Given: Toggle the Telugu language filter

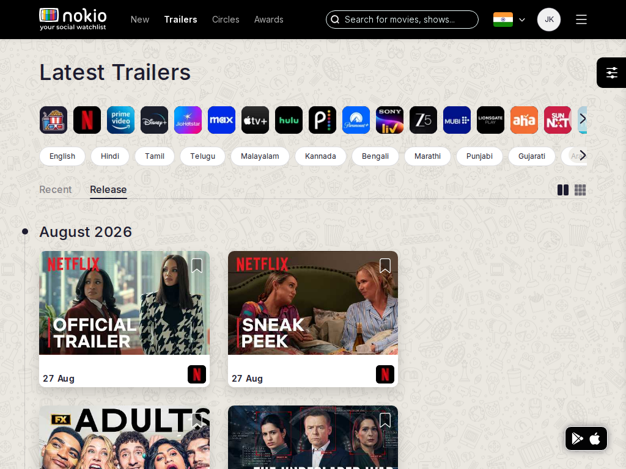Looking at the screenshot, I should 202,156.
